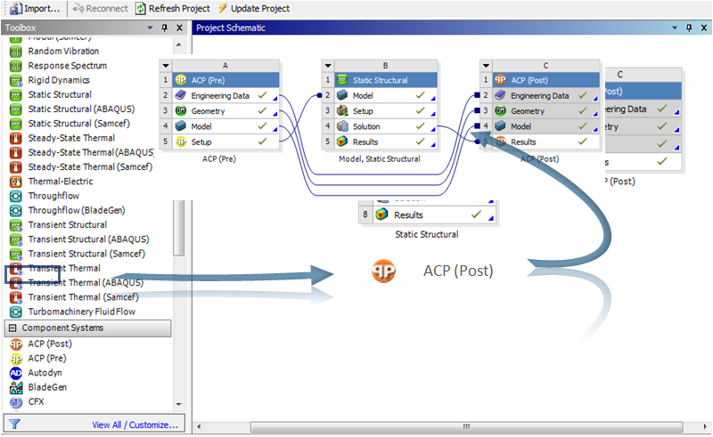Select the BladeGen icon in Component Systems
This screenshot has width=713, height=437.
[16, 387]
